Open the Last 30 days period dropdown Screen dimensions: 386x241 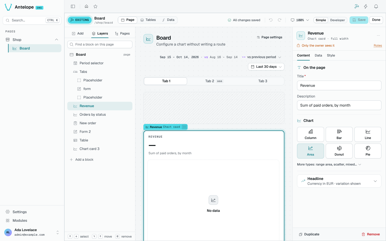tap(266, 67)
